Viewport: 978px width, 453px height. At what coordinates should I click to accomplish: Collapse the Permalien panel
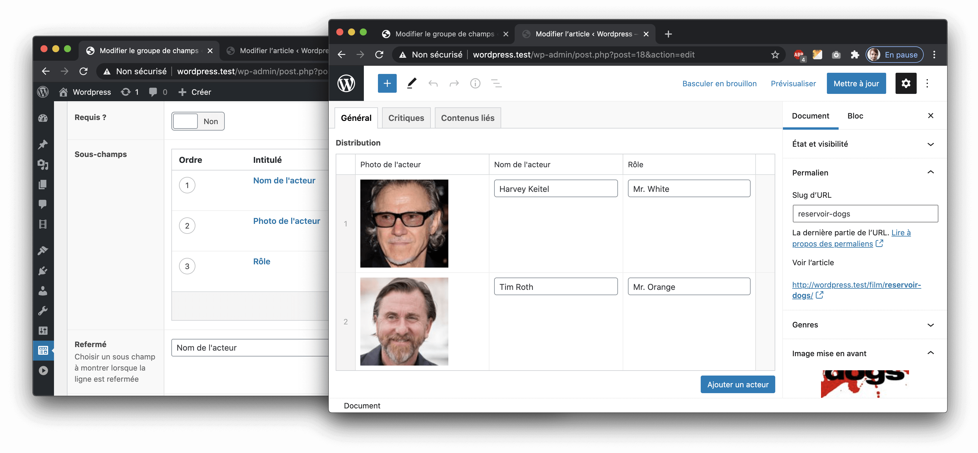(930, 173)
